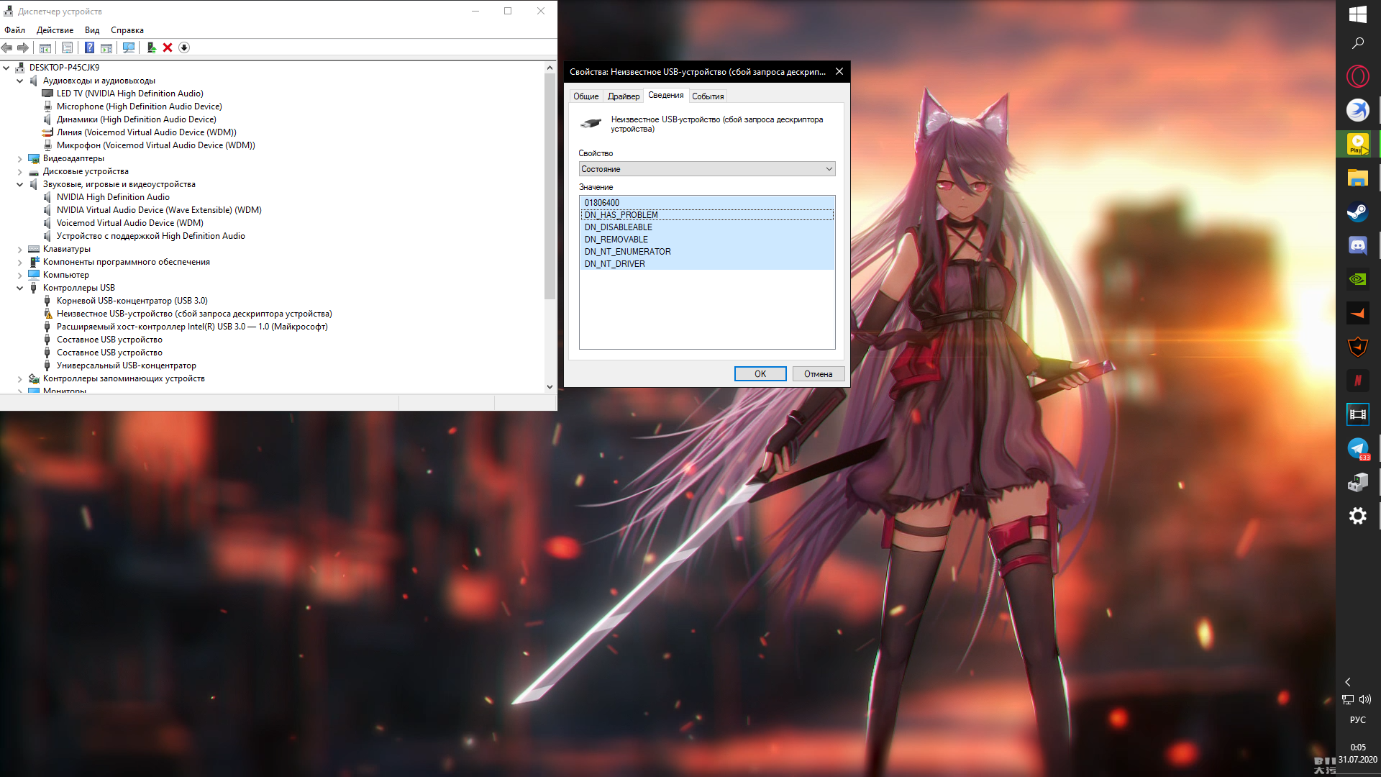The width and height of the screenshot is (1381, 777).
Task: Select Линия (Voicemod Virtual Audio Device)
Action: [x=147, y=132]
